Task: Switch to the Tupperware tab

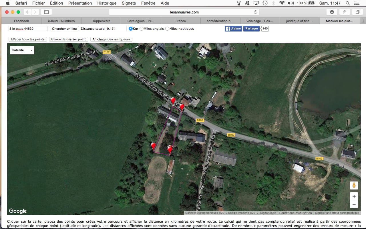Action: (x=101, y=21)
